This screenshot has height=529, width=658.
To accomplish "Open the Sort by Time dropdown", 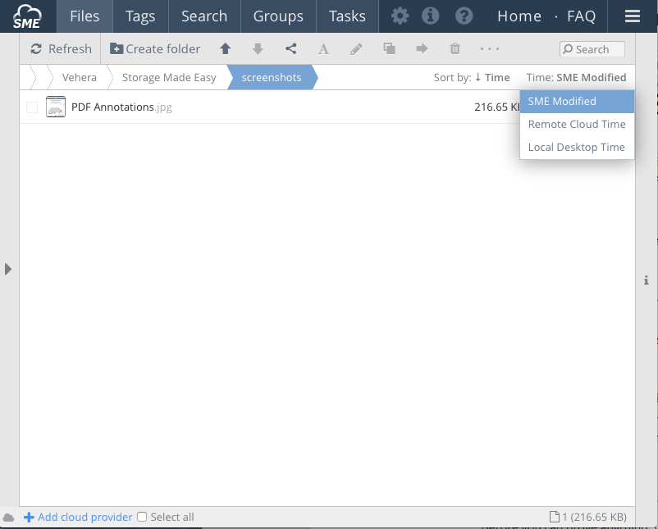I will [491, 78].
